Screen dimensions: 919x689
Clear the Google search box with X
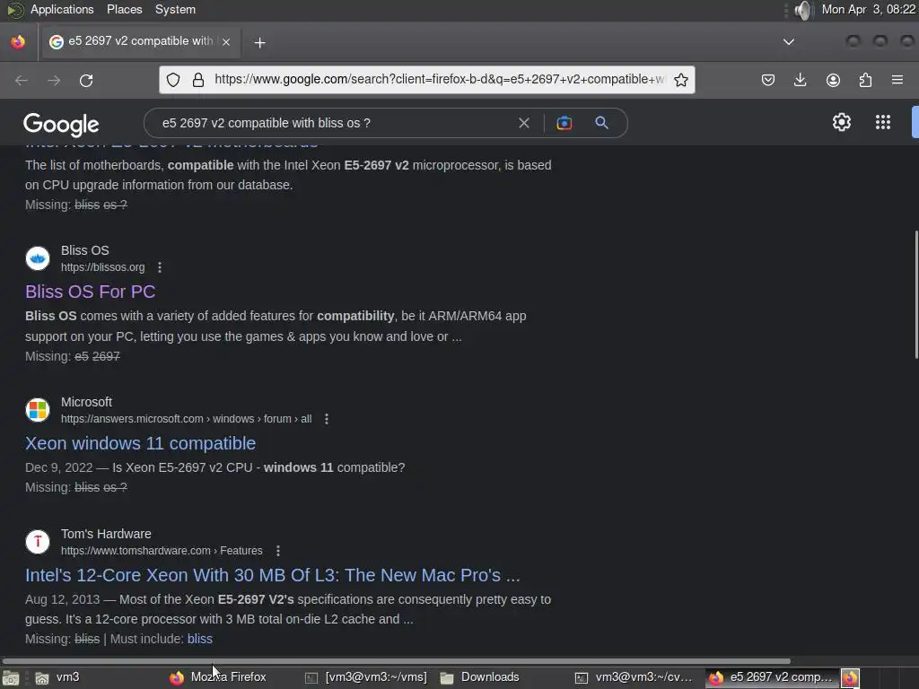point(524,123)
